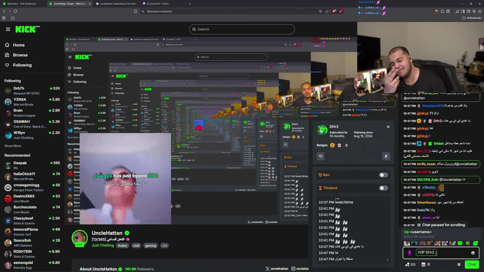484x272 pixels.
Task: Click DHr2 message history scrollbar
Action: pos(388,259)
